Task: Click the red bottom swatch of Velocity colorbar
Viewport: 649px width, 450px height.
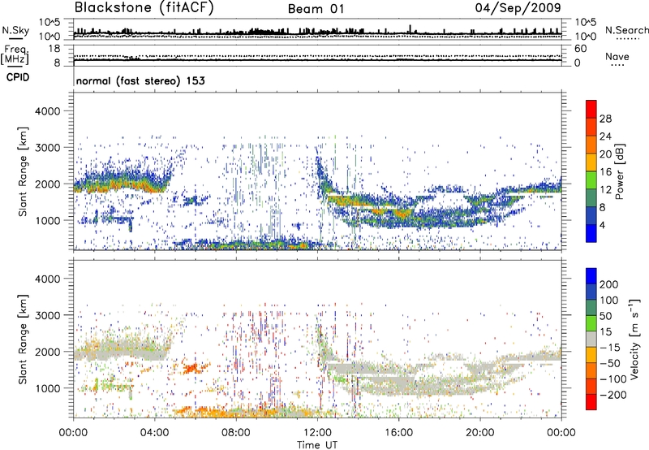Action: coord(591,402)
